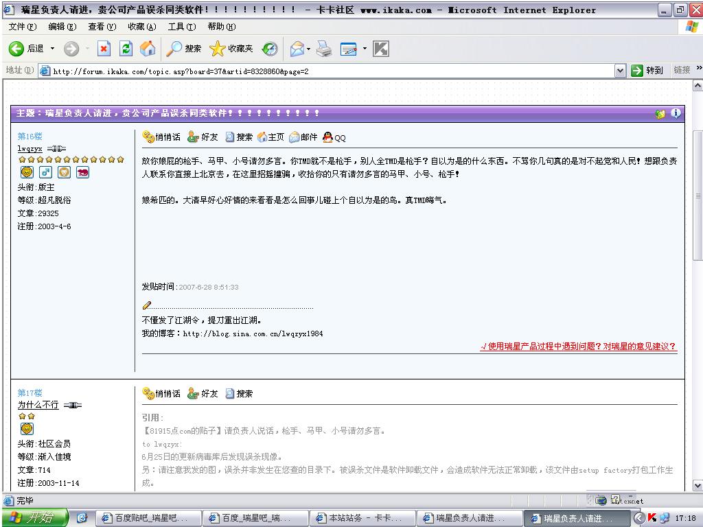Open the edit page toolbar icon

click(348, 49)
